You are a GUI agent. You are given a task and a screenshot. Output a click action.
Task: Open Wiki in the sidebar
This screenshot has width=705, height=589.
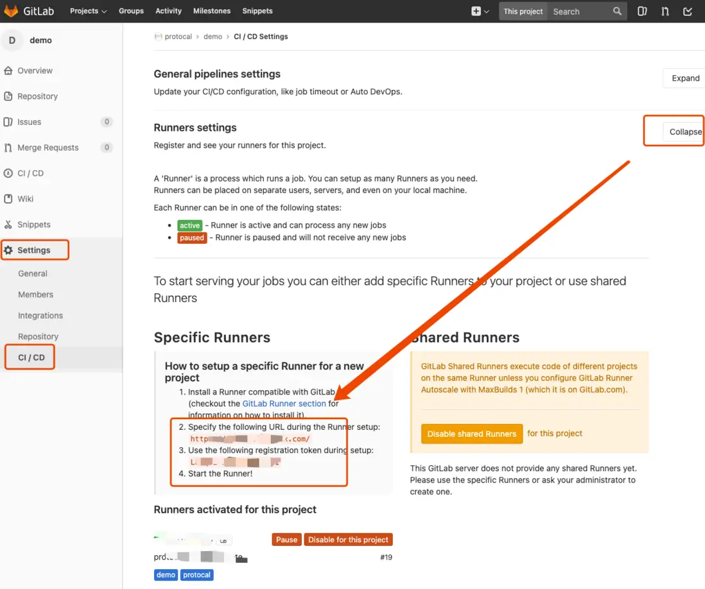click(25, 199)
